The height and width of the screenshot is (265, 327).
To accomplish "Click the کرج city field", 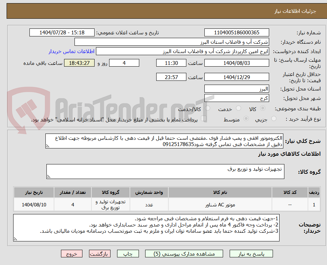I will tap(237, 98).
